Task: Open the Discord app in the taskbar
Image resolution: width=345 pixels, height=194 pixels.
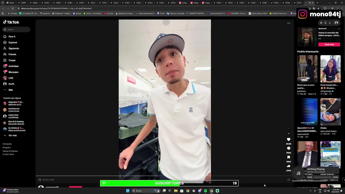Action: click(x=199, y=191)
